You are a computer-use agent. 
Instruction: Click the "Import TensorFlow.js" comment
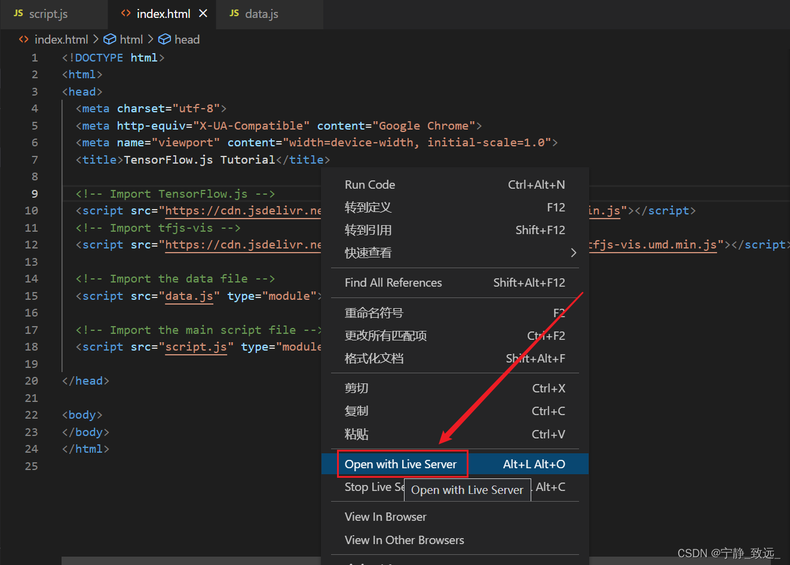[x=175, y=194]
